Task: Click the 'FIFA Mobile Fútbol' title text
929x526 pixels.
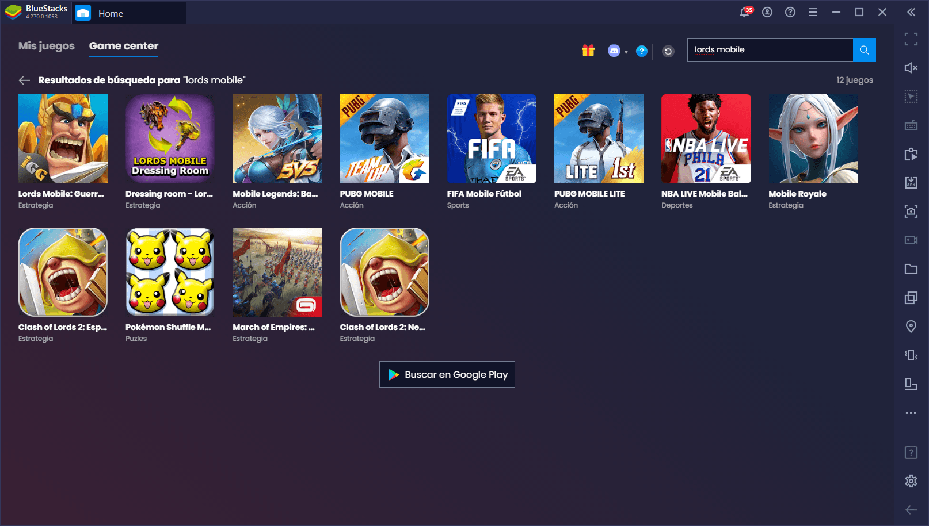Action: tap(484, 194)
